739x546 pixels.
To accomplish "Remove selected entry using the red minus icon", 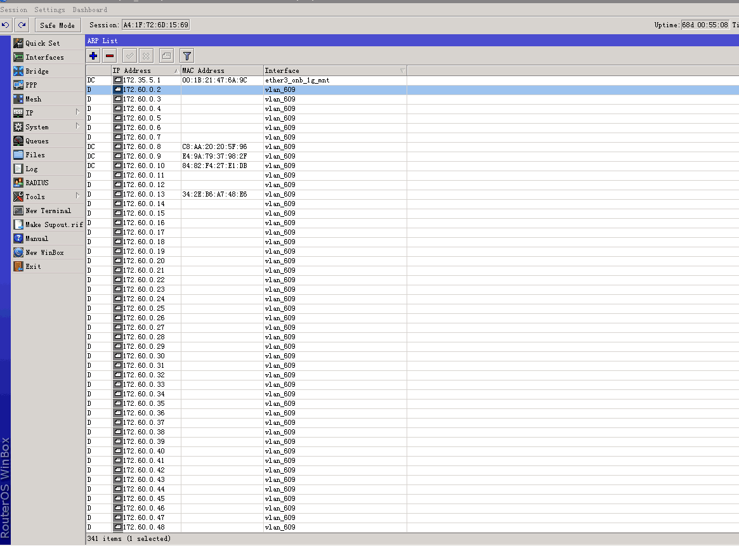I will tap(110, 55).
